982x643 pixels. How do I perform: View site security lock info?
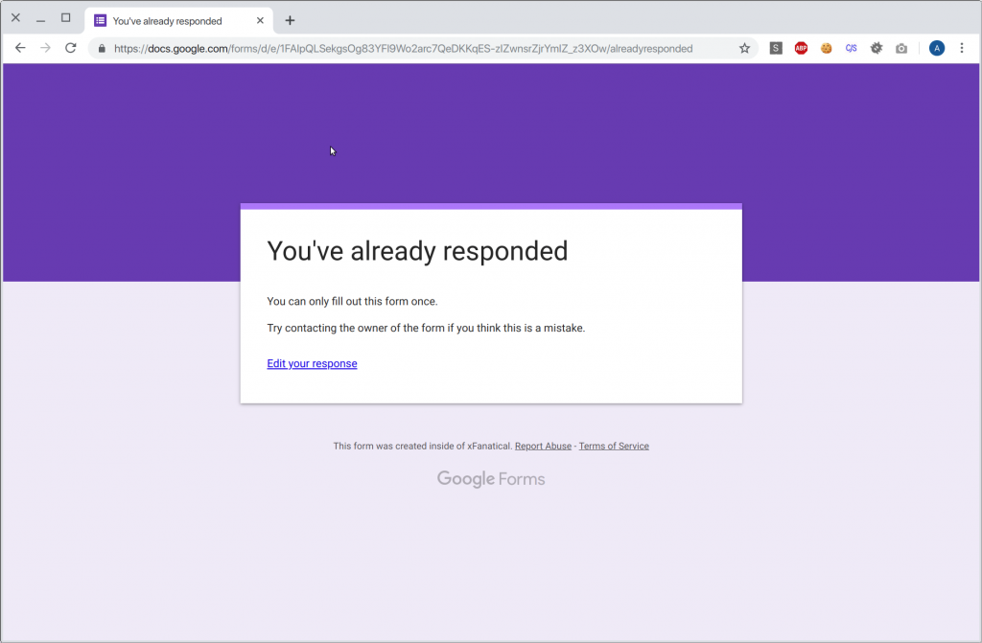pos(102,48)
